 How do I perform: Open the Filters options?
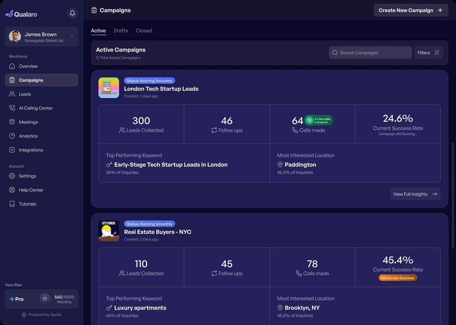click(429, 53)
